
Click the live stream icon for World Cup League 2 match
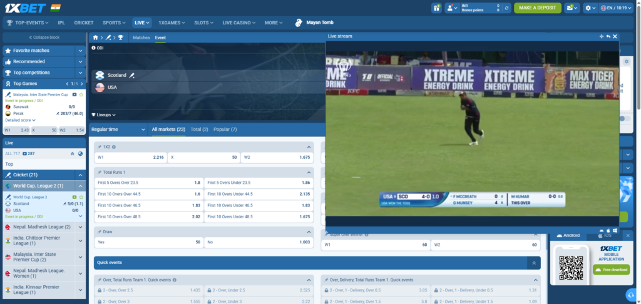coord(74,197)
